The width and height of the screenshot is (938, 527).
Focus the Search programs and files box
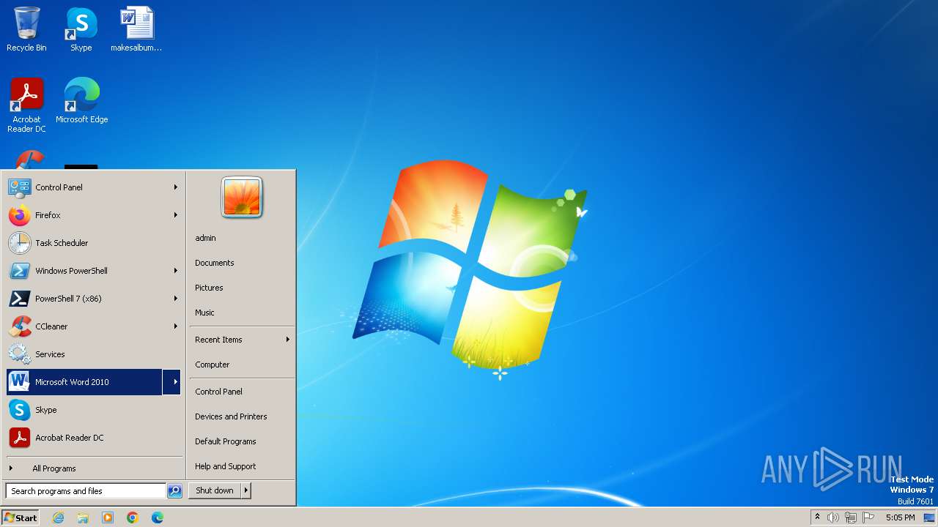pos(85,491)
